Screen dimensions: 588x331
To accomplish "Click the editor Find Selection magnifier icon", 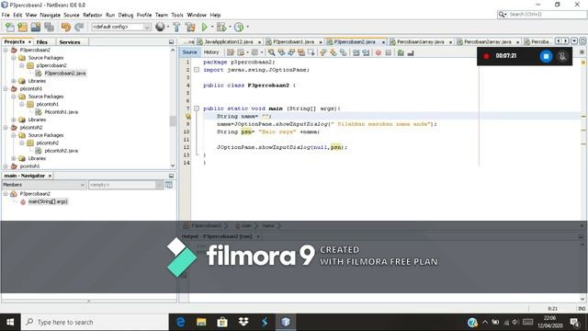I will click(271, 52).
